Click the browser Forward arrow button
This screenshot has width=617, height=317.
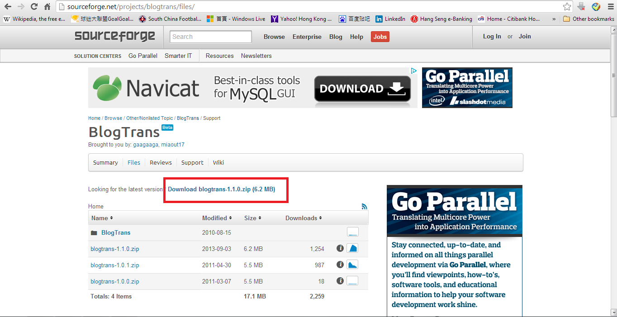[x=21, y=7]
